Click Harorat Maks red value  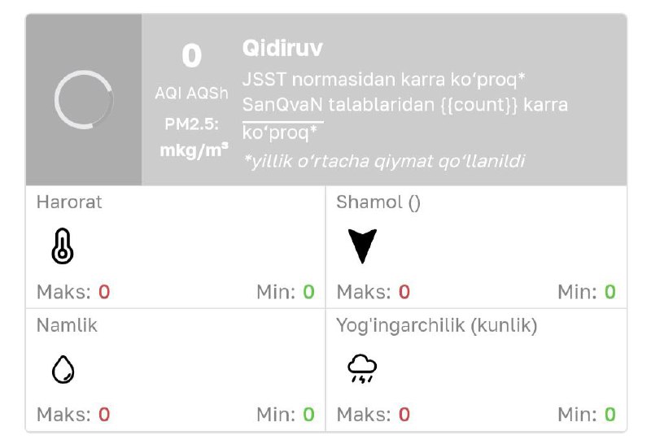(104, 292)
